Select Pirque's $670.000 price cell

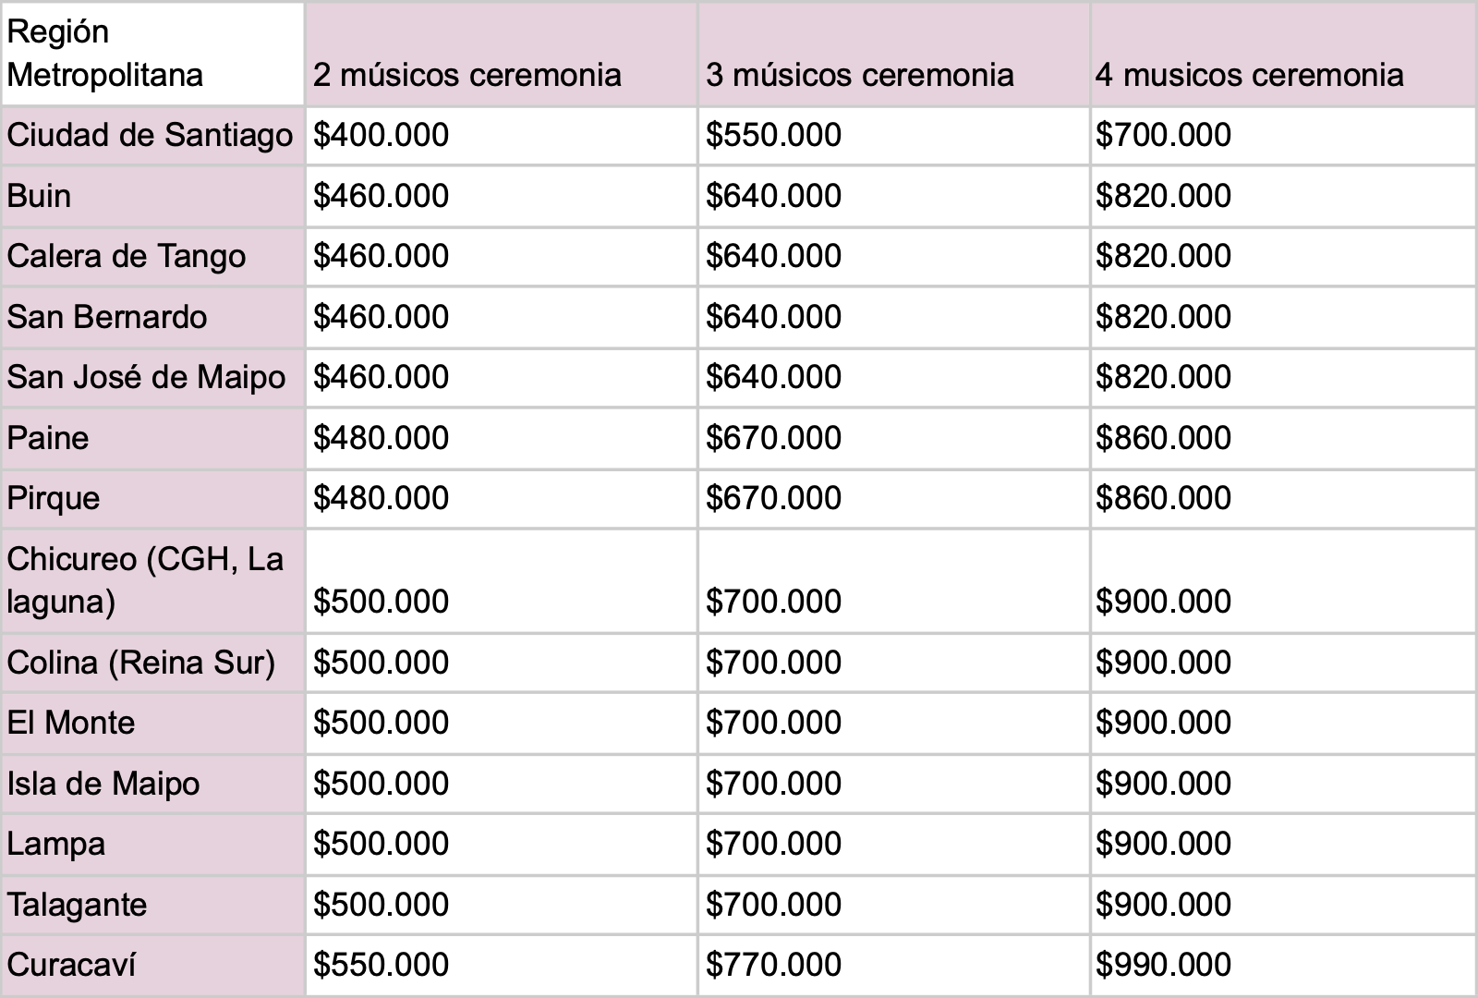pos(893,499)
